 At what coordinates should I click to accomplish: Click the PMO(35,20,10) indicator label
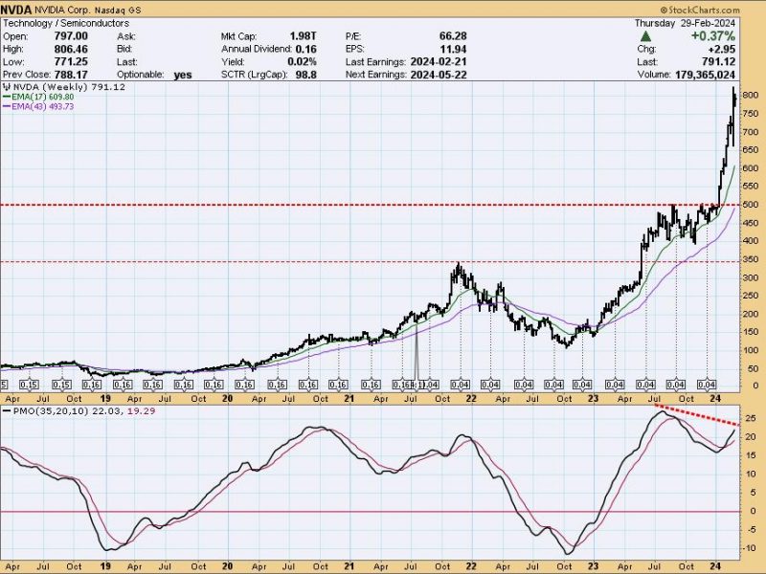pos(51,411)
